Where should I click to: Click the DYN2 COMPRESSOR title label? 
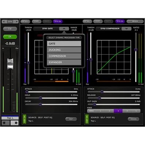110,29
